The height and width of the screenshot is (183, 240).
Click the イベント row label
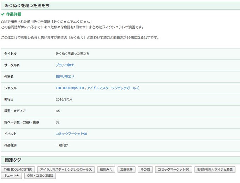[10, 134]
